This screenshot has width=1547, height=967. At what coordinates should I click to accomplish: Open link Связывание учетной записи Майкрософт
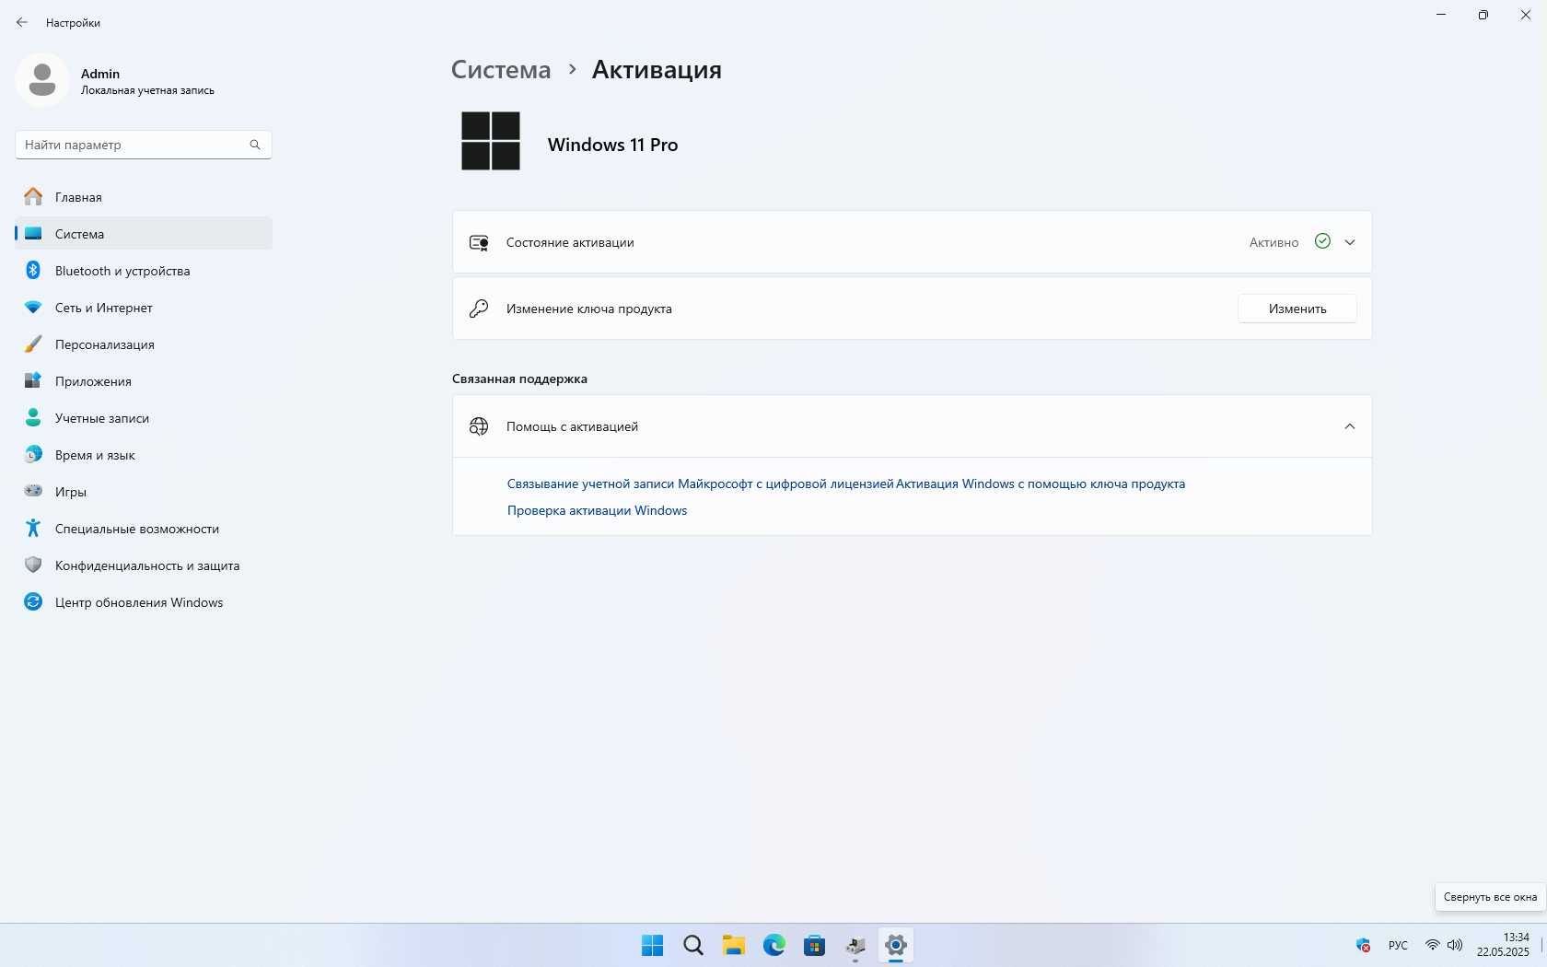[x=700, y=483]
